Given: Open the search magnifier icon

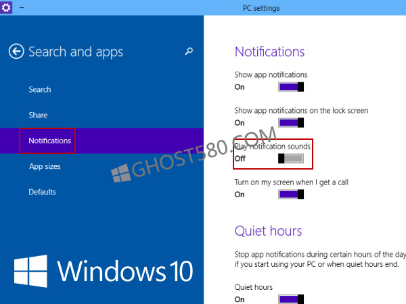Looking at the screenshot, I should (189, 51).
